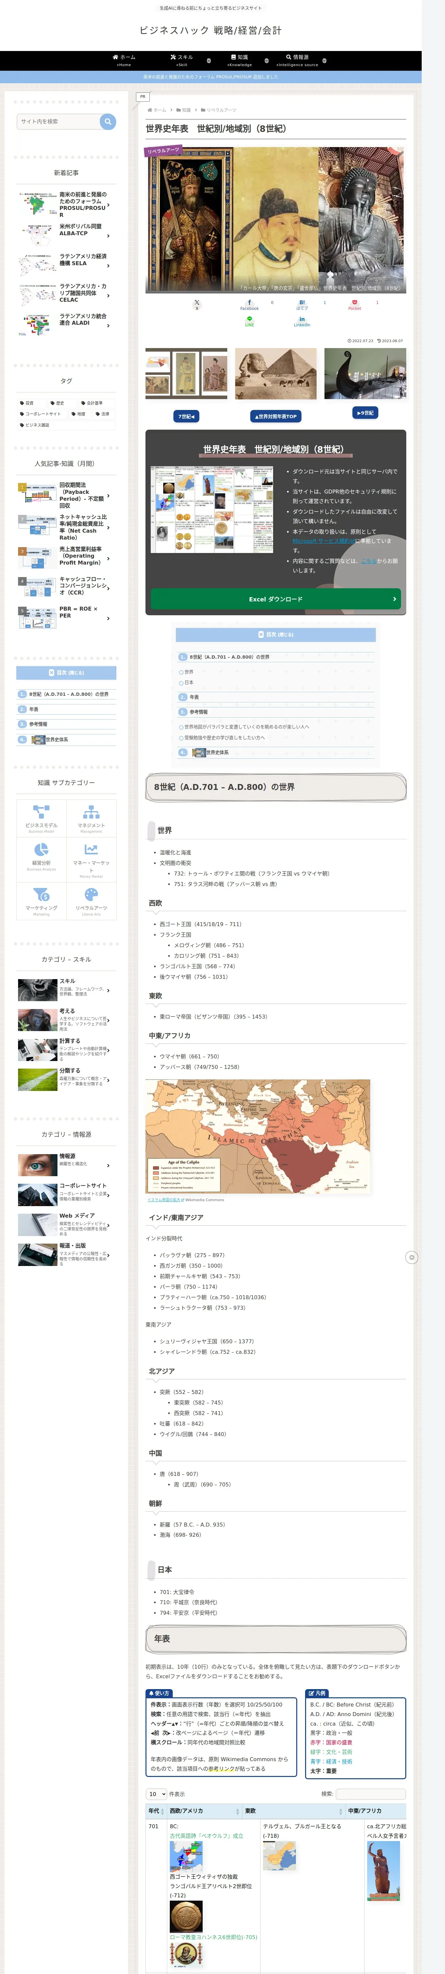
Task: Go to the next 9世紀 page
Action: (x=365, y=413)
